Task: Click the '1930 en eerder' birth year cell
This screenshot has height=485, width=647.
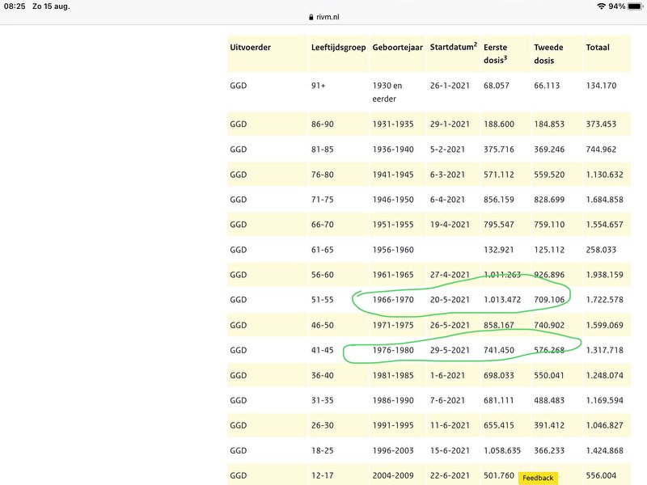Action: coord(387,92)
